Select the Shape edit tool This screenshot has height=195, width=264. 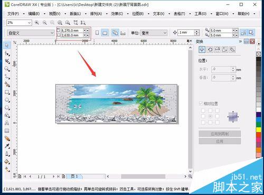point(7,53)
